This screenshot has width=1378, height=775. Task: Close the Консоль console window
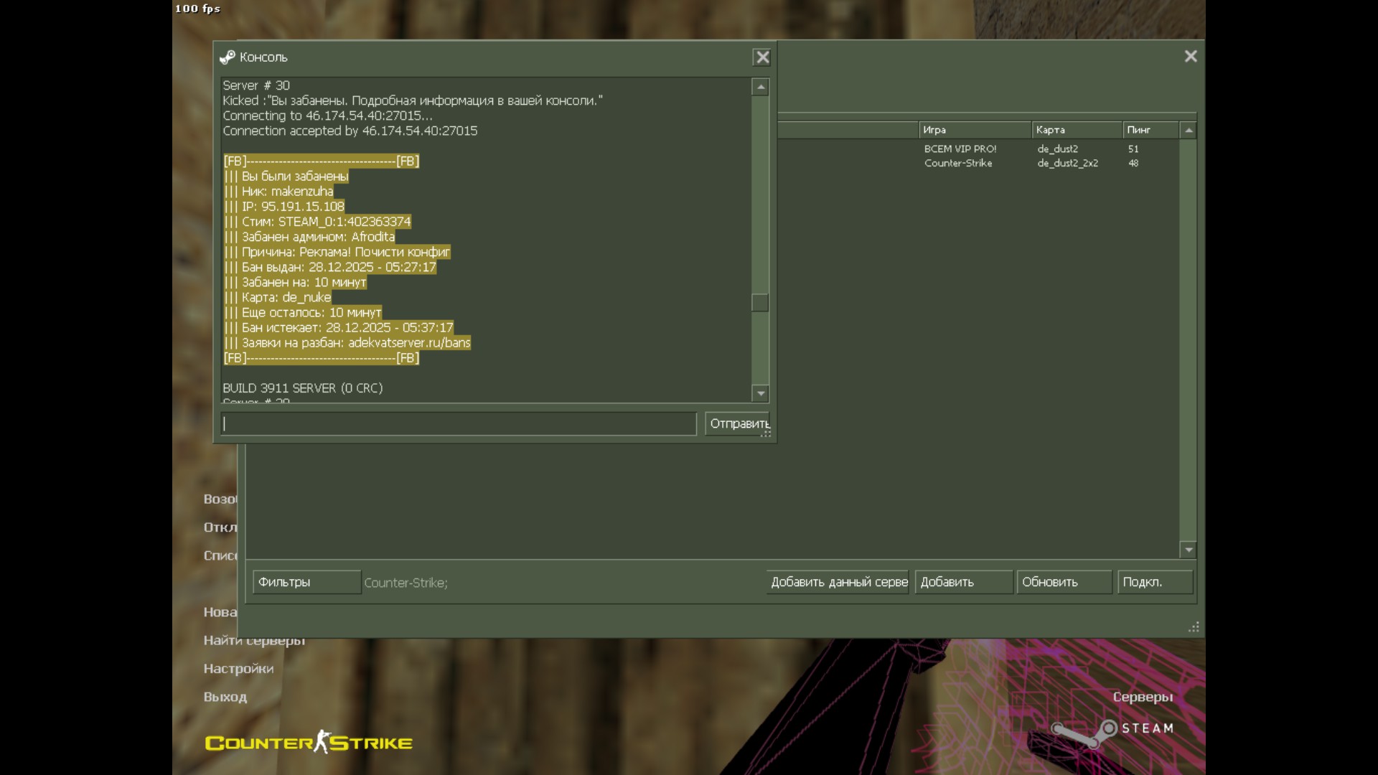pos(762,57)
